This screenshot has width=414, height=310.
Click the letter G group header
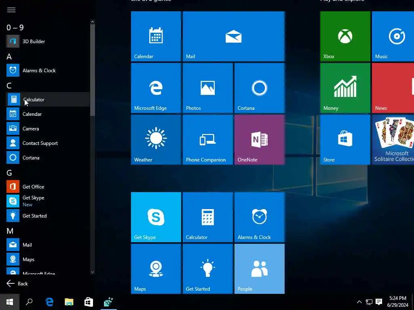(9, 173)
